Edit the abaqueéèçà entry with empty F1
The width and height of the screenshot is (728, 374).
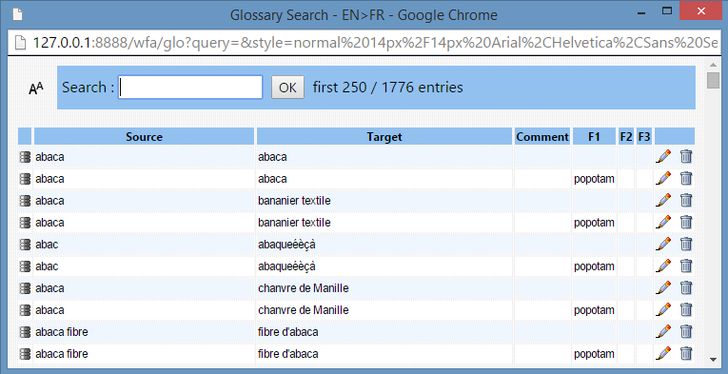pos(663,244)
